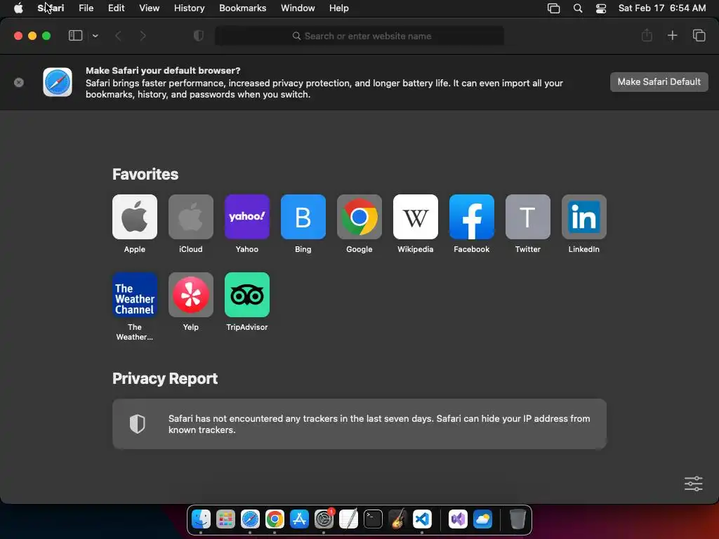
Task: Open the iCloud favorite
Action: pyautogui.click(x=191, y=217)
